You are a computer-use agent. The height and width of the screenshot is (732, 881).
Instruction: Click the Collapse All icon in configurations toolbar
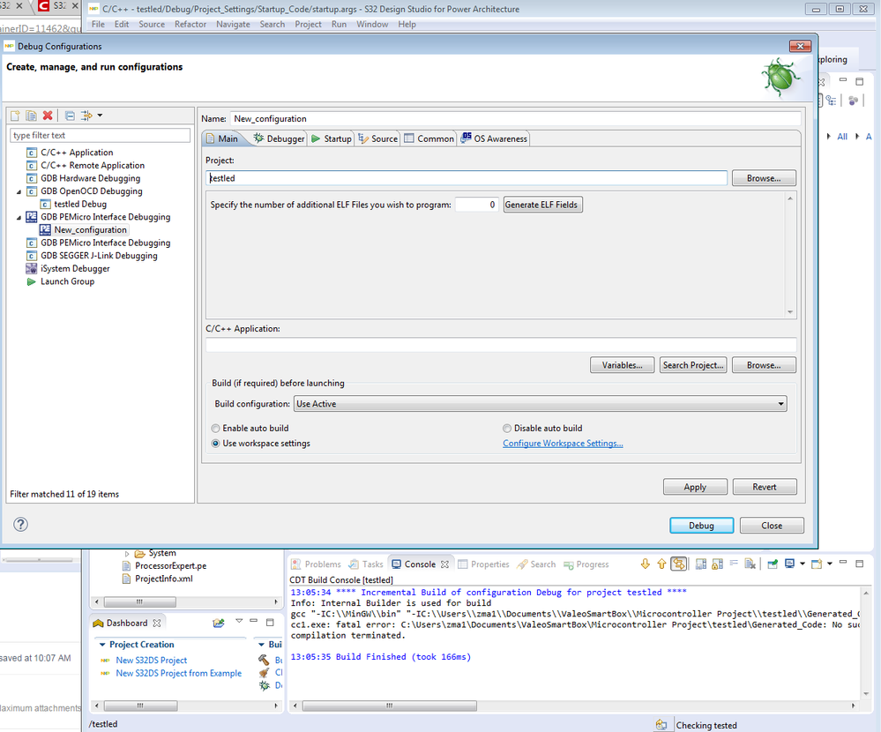[x=70, y=116]
